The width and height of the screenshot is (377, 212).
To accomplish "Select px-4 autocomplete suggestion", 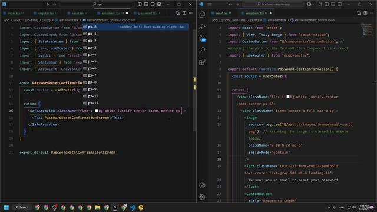I will [x=135, y=55].
